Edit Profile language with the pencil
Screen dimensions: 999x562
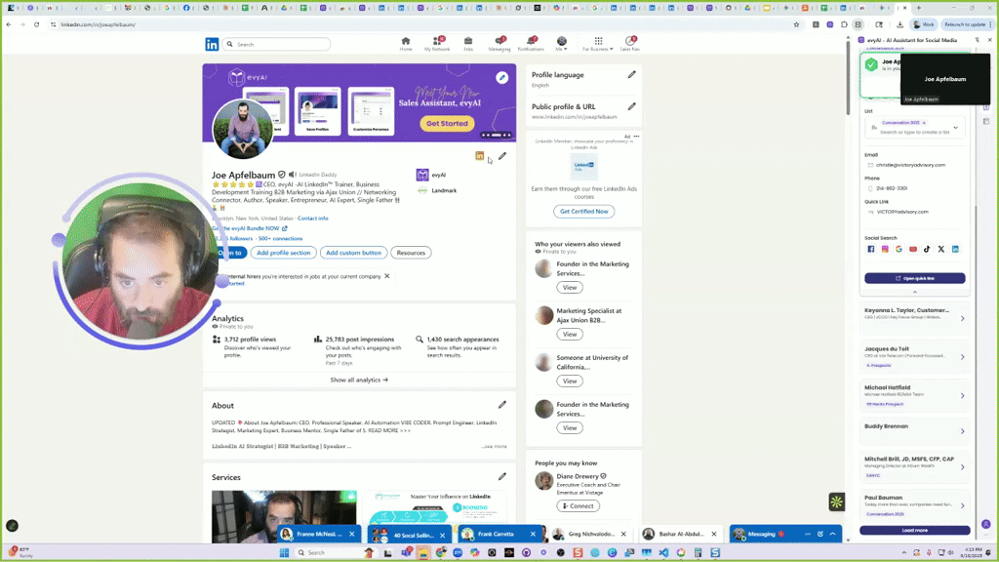(631, 74)
